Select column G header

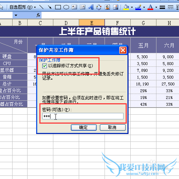point(143,23)
